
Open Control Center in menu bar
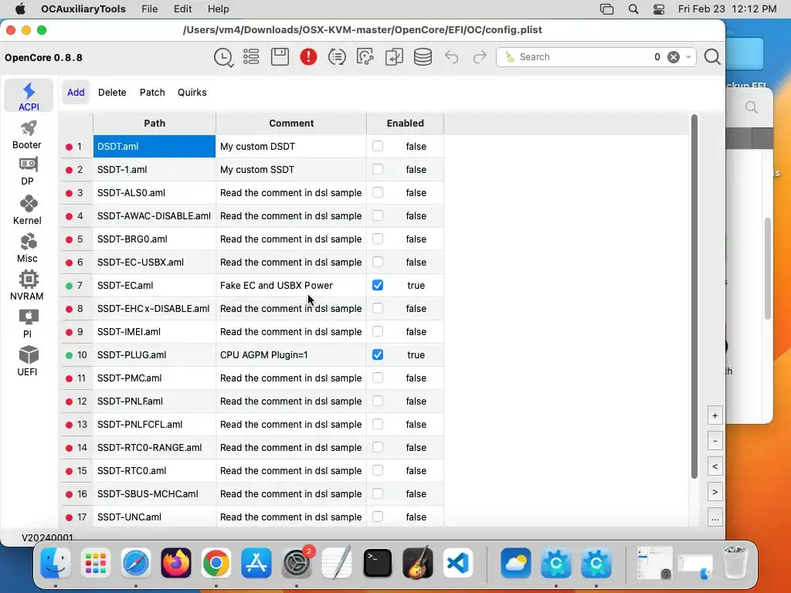[658, 9]
